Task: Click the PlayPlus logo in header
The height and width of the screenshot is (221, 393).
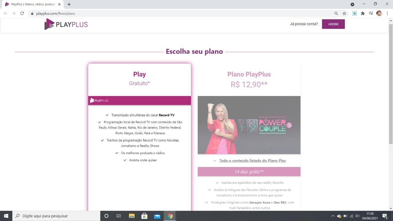Action: tap(66, 24)
